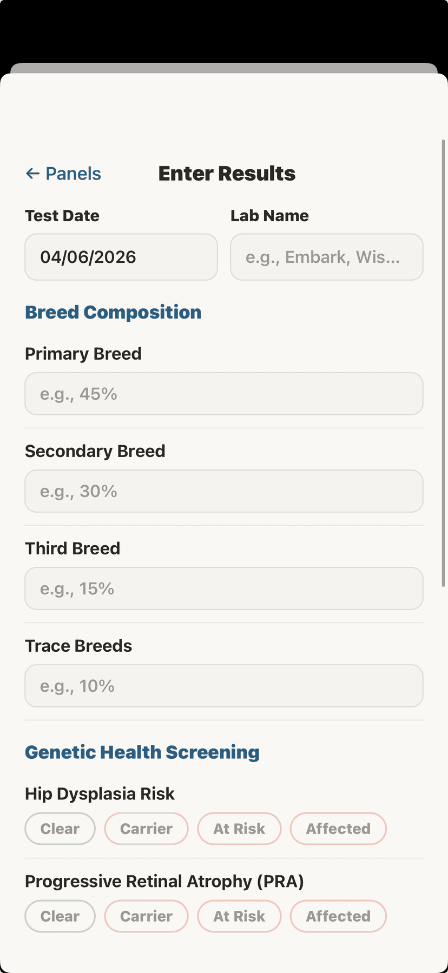The image size is (448, 973).
Task: Click the back arrow icon next to Panels
Action: click(33, 173)
